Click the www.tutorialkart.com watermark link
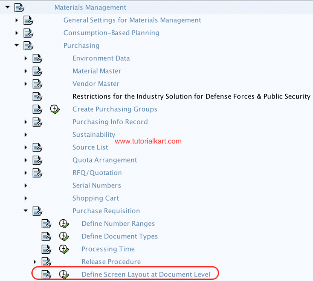313x281 pixels. click(148, 141)
